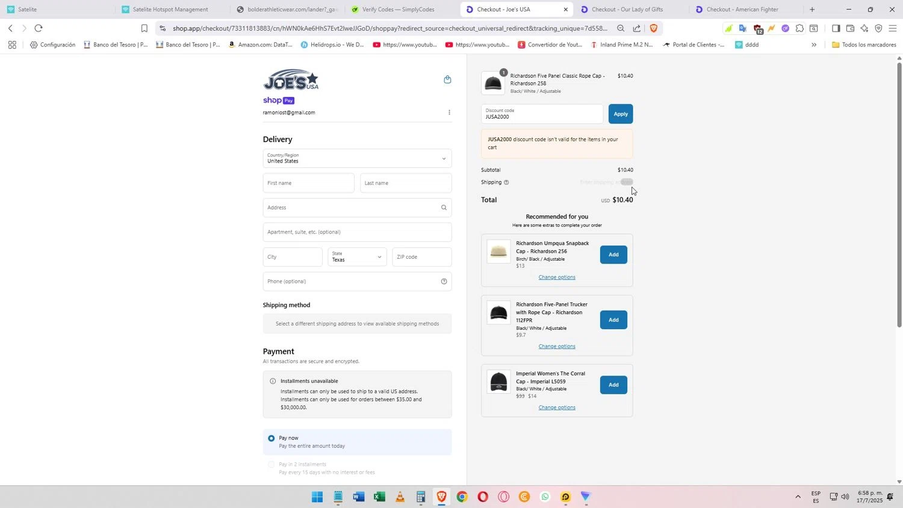Open the Amazon.com bookmark
The width and height of the screenshot is (903, 508).
(x=260, y=45)
